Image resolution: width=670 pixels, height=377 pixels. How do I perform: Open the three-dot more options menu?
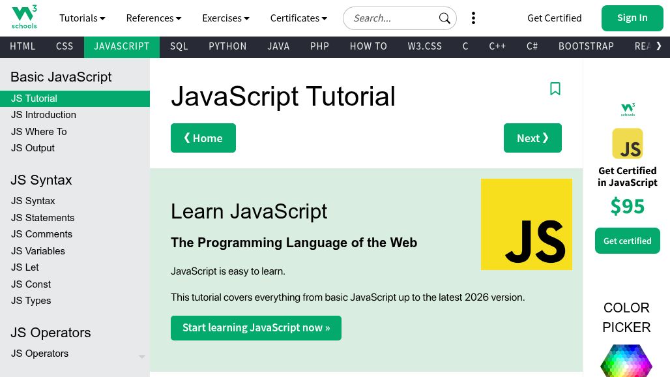click(x=473, y=18)
